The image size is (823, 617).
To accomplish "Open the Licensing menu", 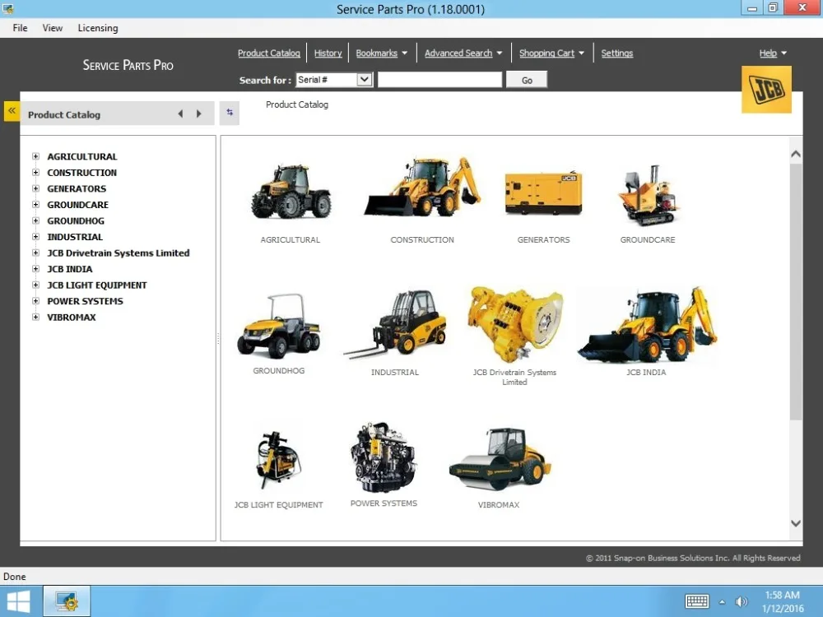I will coord(98,28).
